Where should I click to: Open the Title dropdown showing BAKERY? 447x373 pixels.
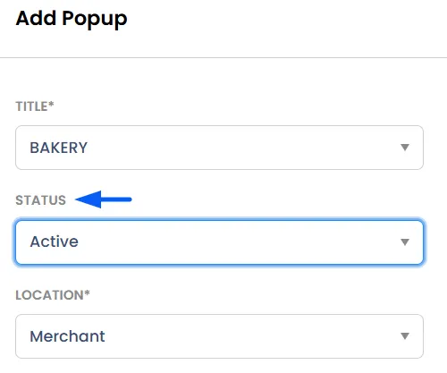pos(219,148)
